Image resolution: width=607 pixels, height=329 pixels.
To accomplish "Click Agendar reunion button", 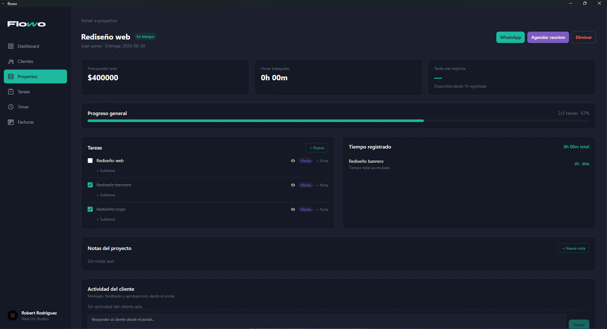I will coord(548,37).
